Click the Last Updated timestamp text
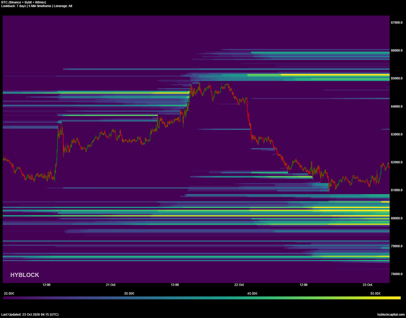The width and height of the screenshot is (406, 318). [x=30, y=315]
